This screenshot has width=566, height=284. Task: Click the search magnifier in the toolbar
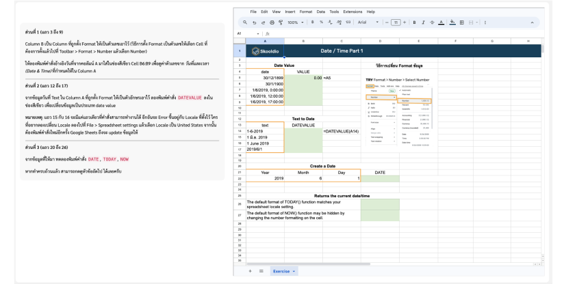[245, 23]
